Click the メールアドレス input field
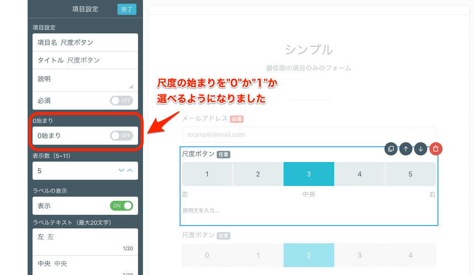This screenshot has width=473, height=275. (309, 134)
